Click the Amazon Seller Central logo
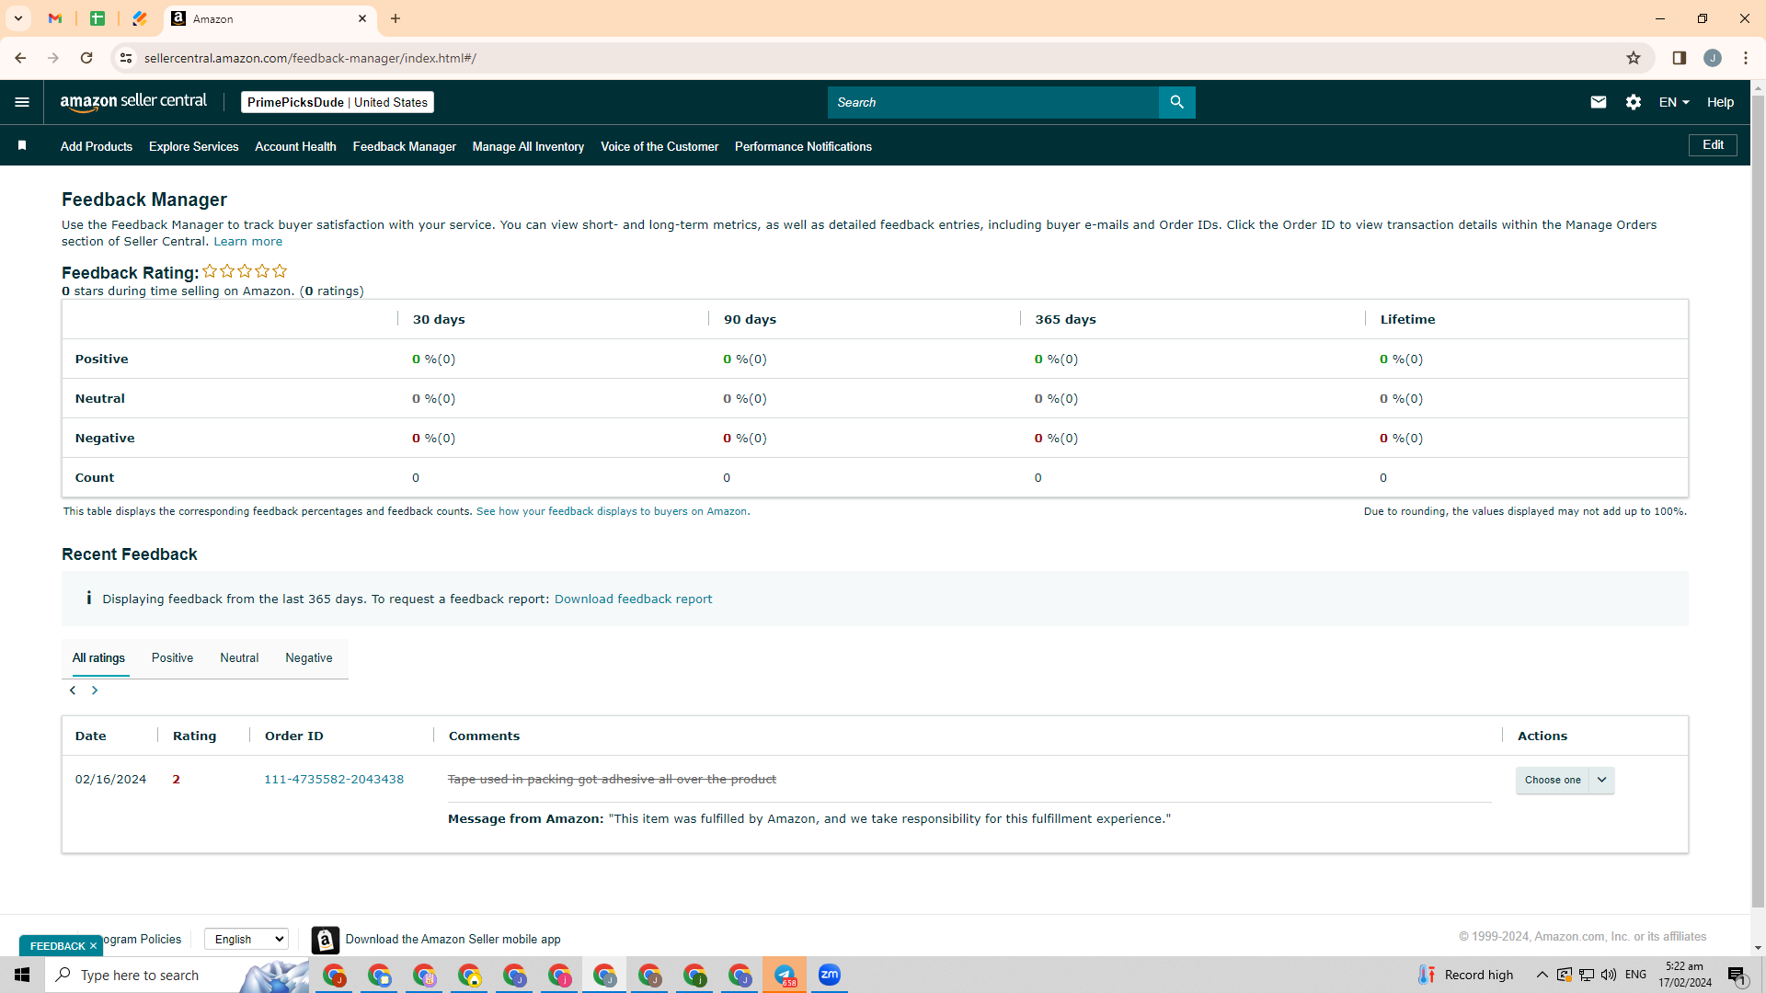This screenshot has width=1766, height=993. tap(133, 102)
